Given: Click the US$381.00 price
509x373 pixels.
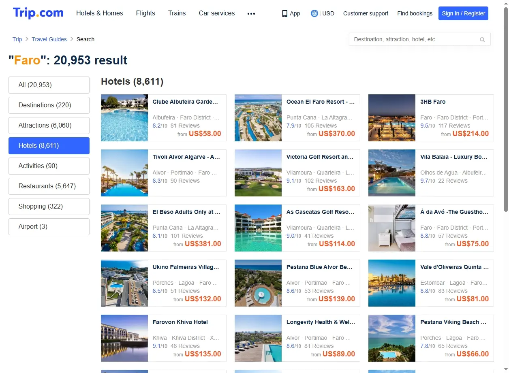Looking at the screenshot, I should (x=203, y=244).
